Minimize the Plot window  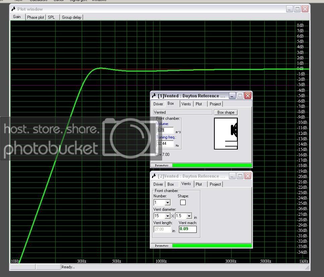289,9
